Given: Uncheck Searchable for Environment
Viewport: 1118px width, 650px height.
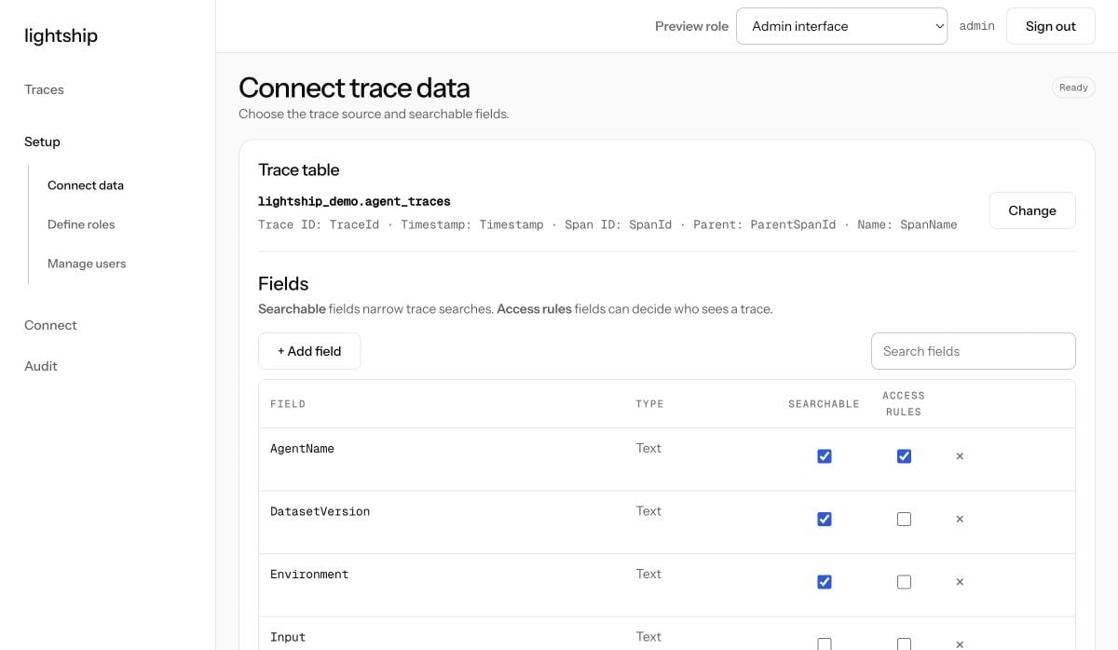Looking at the screenshot, I should (x=825, y=582).
